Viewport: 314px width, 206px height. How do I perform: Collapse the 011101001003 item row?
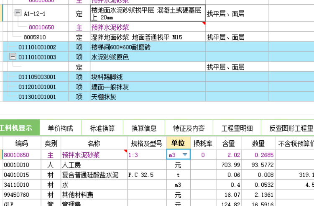[13, 57]
